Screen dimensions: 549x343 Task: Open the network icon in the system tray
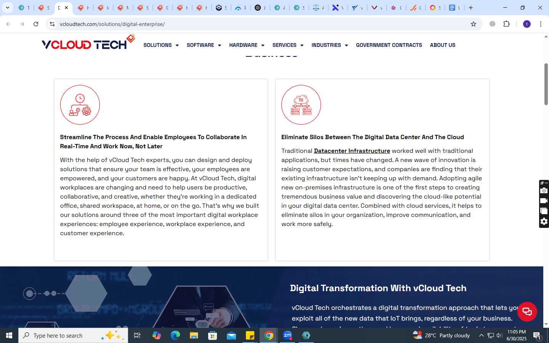(490, 335)
